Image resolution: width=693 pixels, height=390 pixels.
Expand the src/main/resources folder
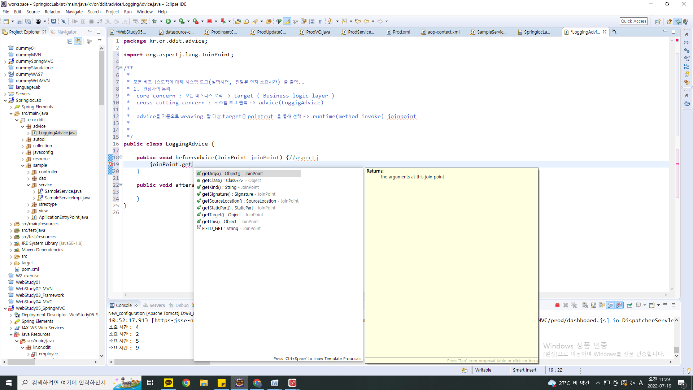(11, 224)
